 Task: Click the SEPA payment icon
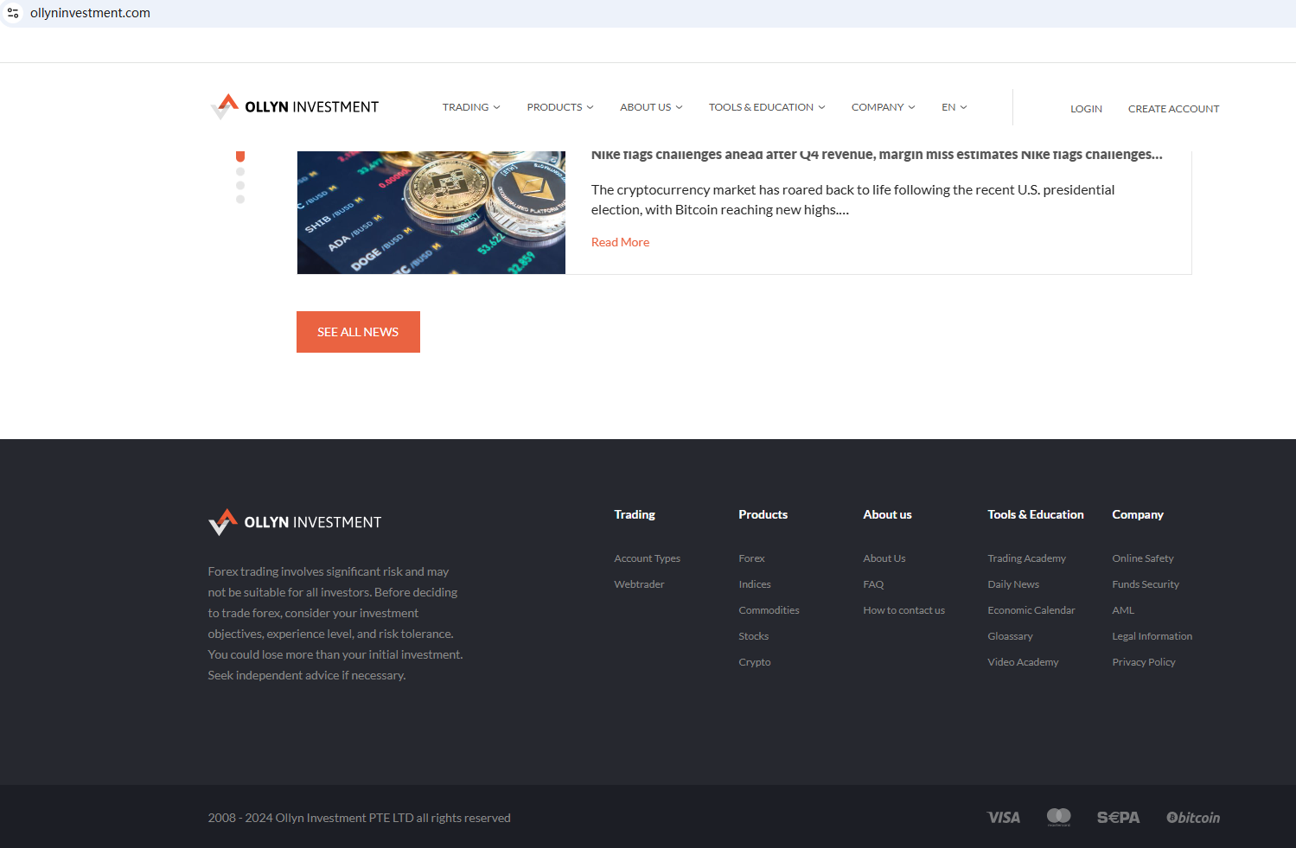tap(1118, 817)
